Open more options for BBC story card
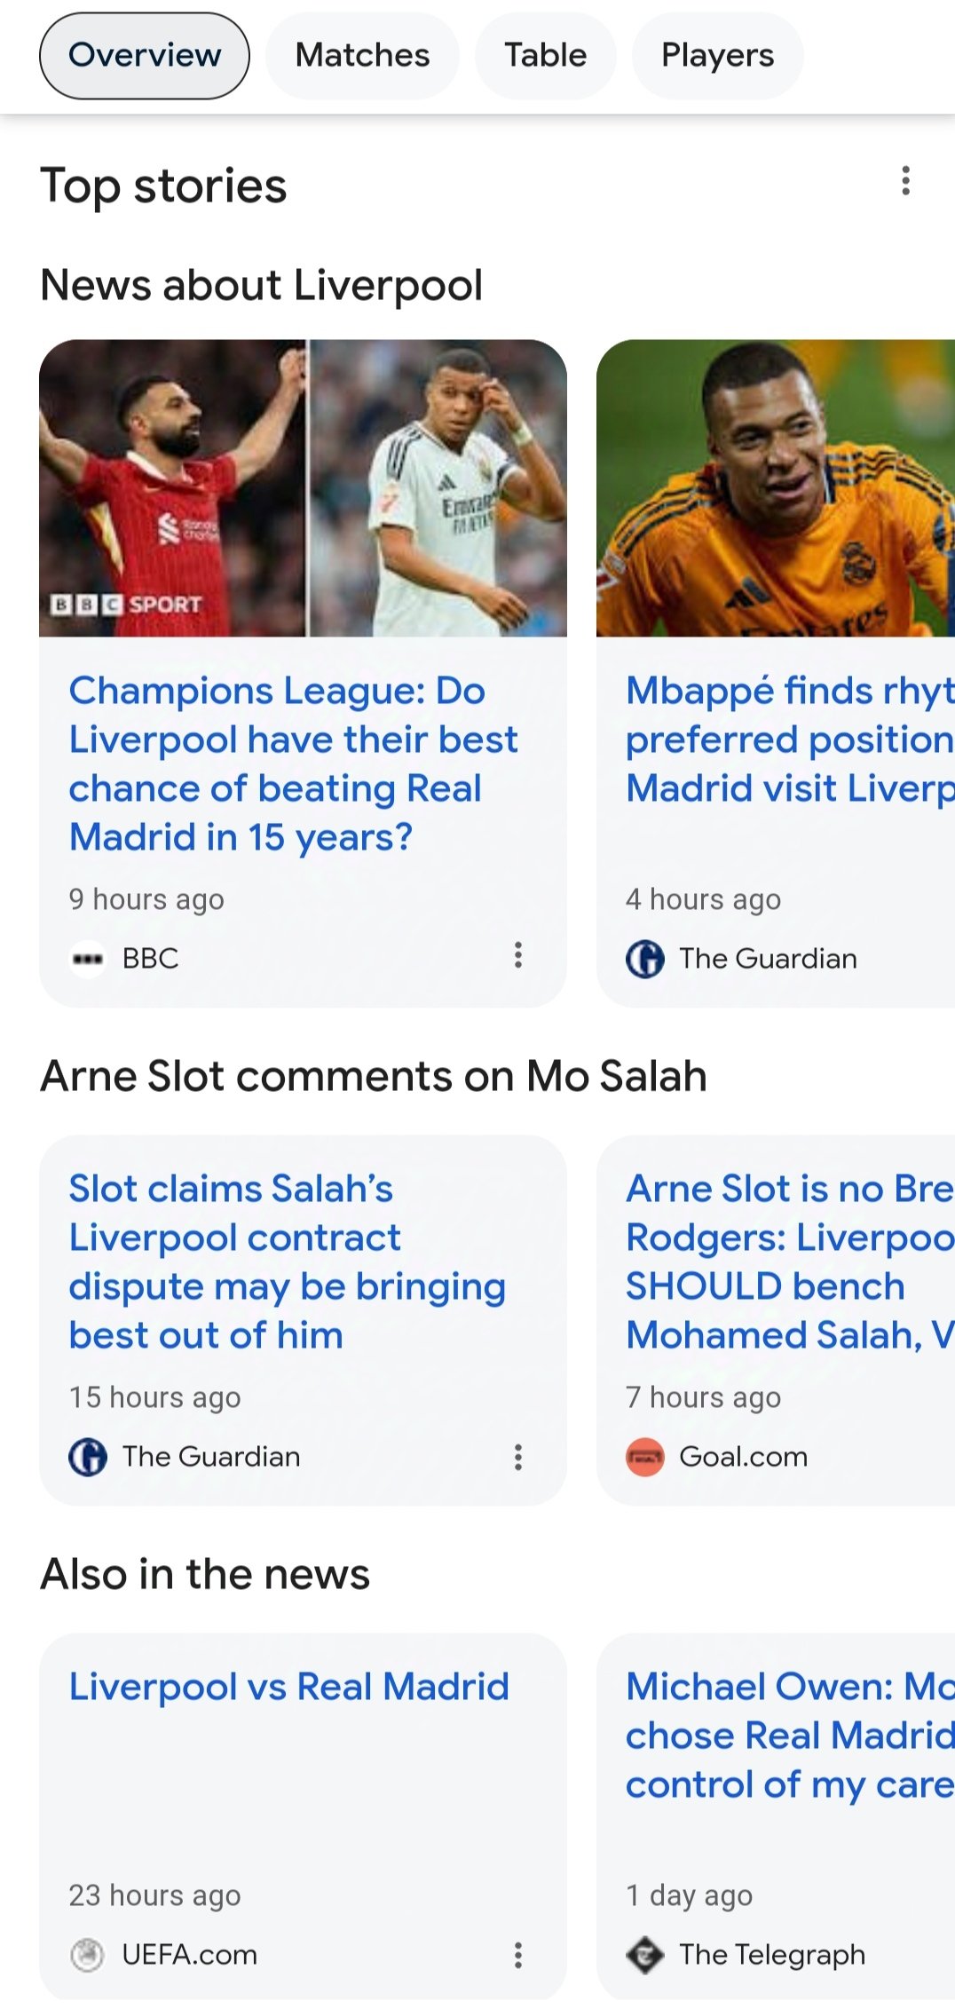The image size is (955, 2009). click(518, 956)
